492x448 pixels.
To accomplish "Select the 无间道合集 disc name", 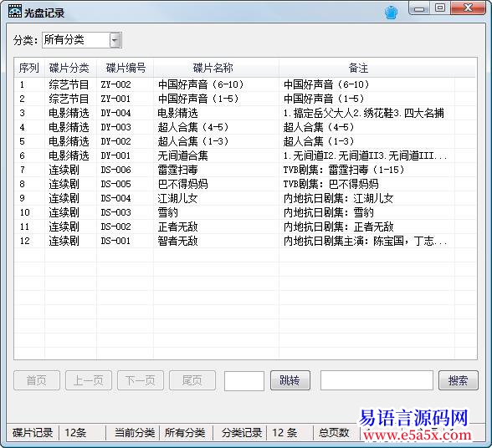I will (182, 155).
